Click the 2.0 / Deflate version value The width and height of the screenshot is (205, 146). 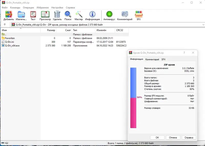coord(188,68)
